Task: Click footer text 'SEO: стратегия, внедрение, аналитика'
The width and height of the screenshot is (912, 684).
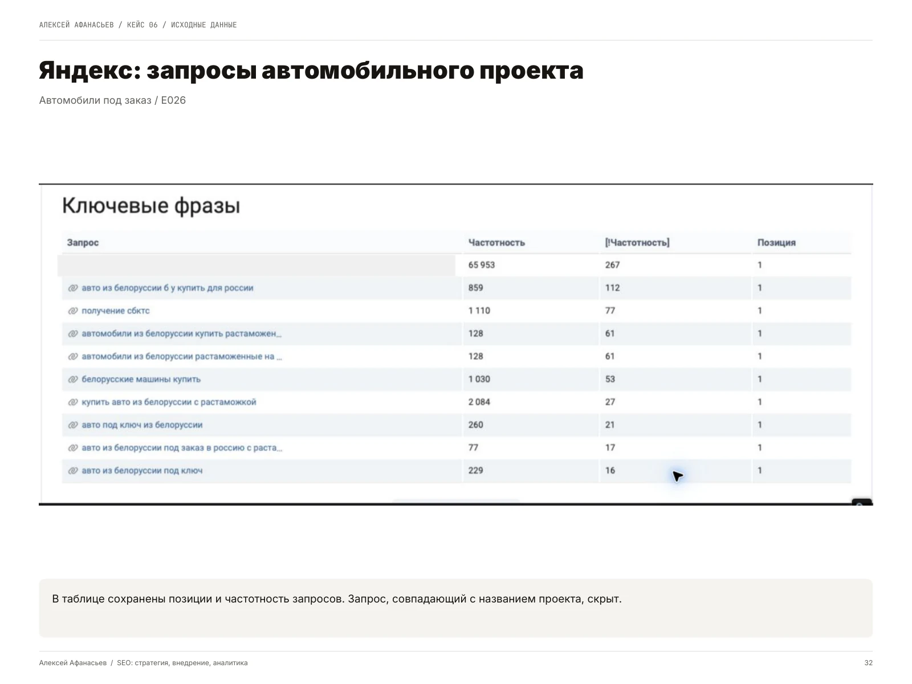Action: [x=182, y=663]
